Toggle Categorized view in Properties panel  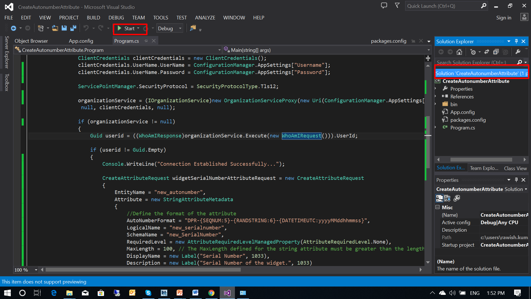tap(439, 198)
